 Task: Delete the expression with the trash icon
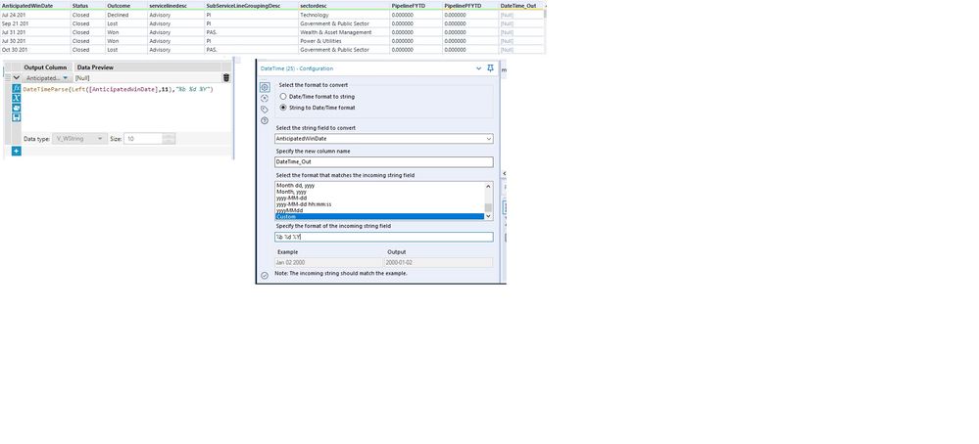[226, 78]
